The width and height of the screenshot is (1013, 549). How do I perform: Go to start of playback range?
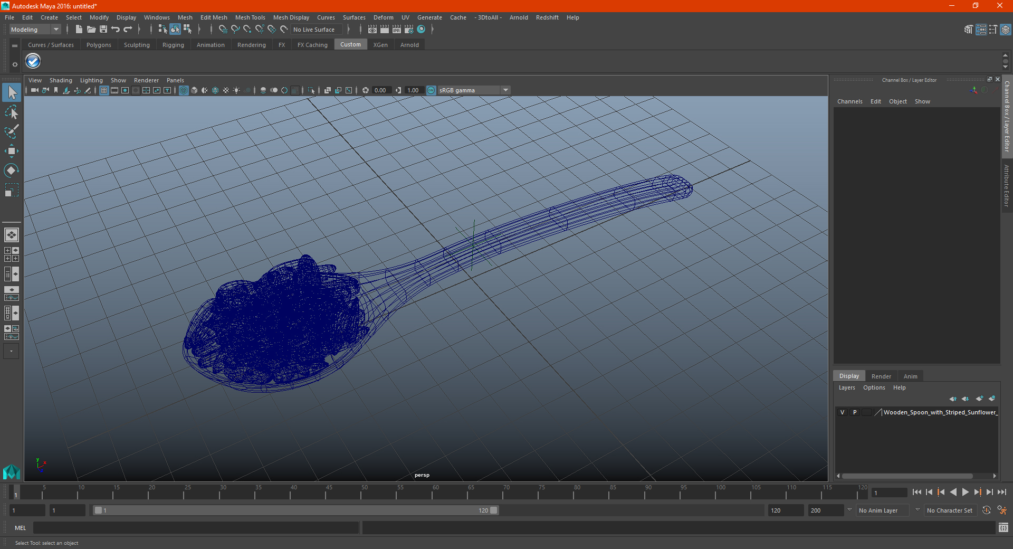(x=917, y=492)
